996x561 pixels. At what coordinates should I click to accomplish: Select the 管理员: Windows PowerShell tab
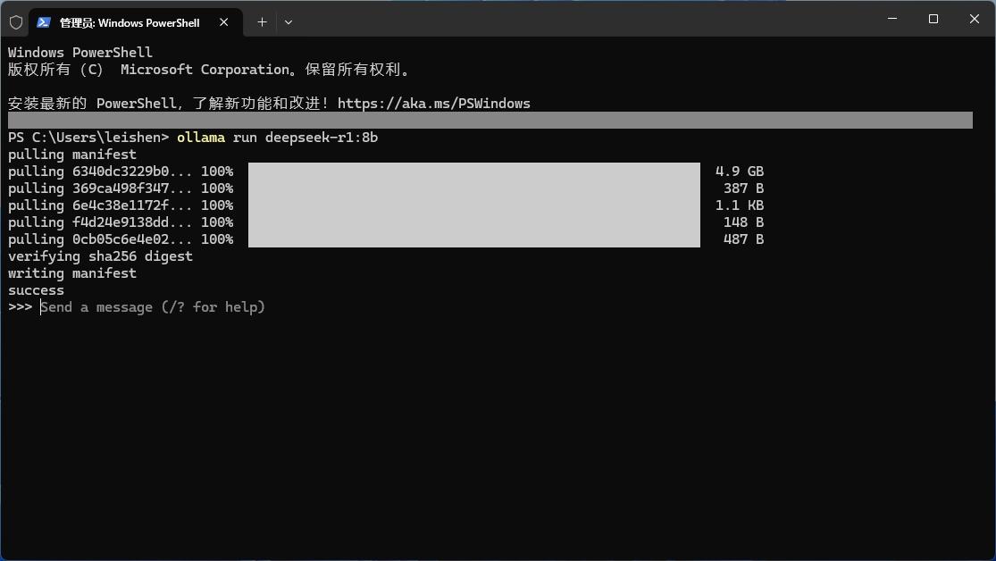pyautogui.click(x=130, y=22)
